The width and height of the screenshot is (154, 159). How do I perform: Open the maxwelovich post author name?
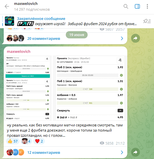pyautogui.click(x=19, y=52)
